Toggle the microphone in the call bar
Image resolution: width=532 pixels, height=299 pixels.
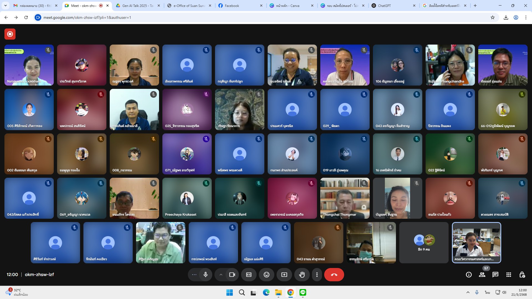[205, 275]
